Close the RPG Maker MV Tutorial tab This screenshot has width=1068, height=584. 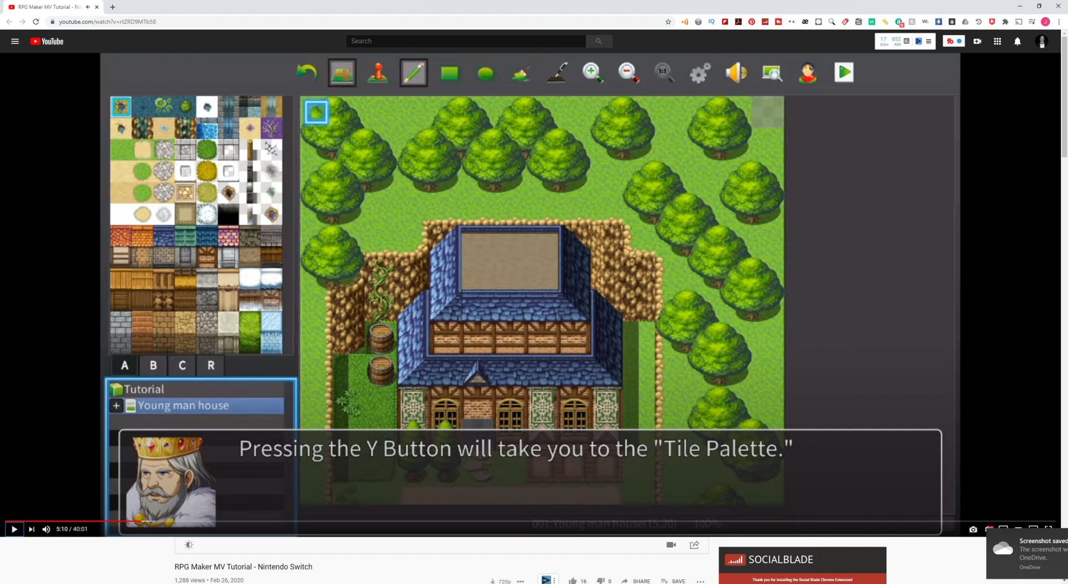[97, 7]
